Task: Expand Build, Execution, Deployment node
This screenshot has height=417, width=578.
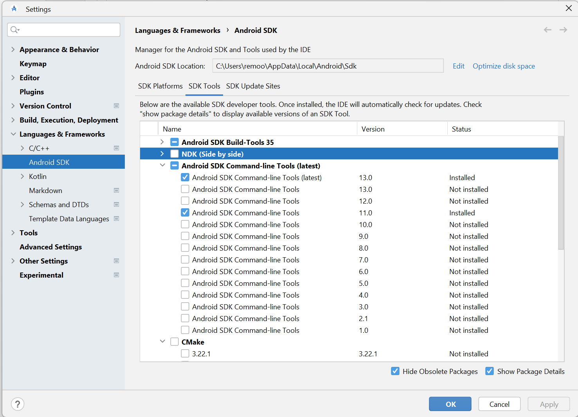Action: [x=13, y=120]
